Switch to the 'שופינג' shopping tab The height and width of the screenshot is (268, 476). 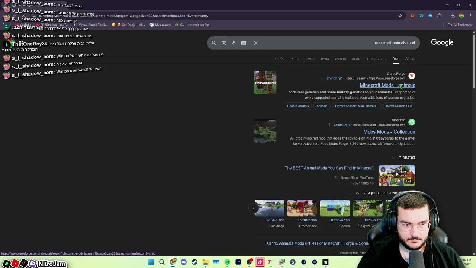point(325,58)
